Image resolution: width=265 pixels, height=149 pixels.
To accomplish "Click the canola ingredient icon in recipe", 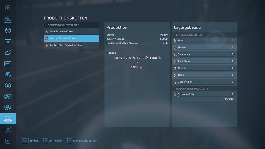I will pos(147,58).
